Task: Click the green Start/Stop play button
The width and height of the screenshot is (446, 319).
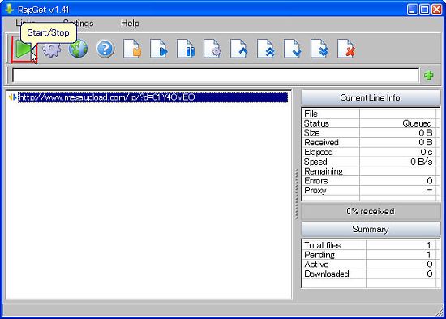Action: (24, 49)
